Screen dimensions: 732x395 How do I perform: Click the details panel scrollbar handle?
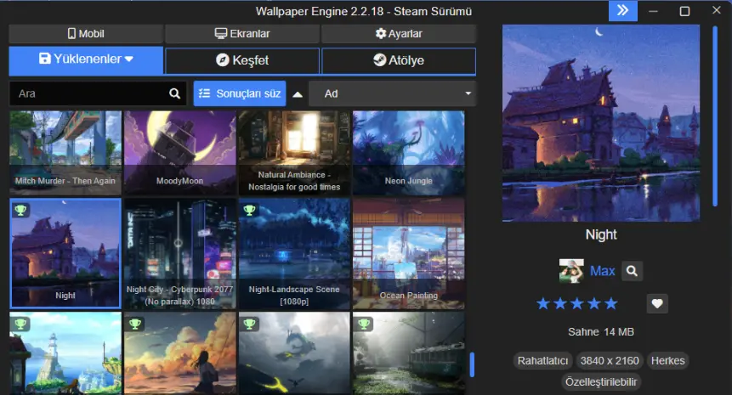tap(715, 116)
